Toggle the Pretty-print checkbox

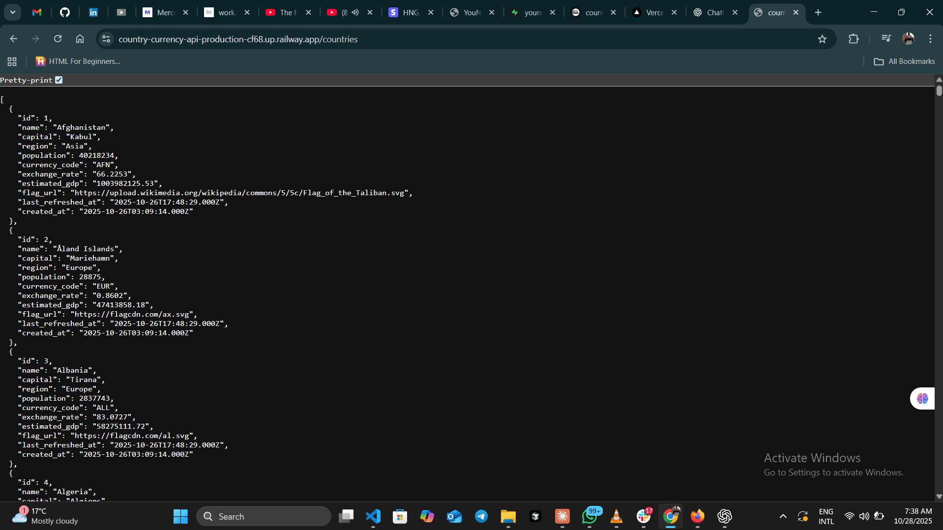tap(59, 80)
